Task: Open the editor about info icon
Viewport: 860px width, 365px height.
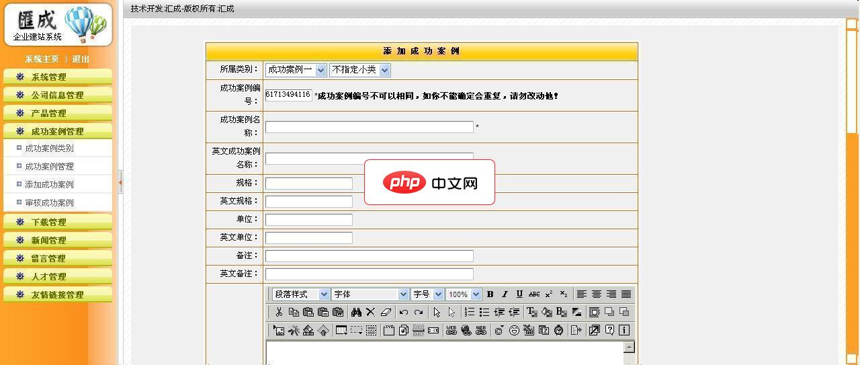Action: click(624, 330)
